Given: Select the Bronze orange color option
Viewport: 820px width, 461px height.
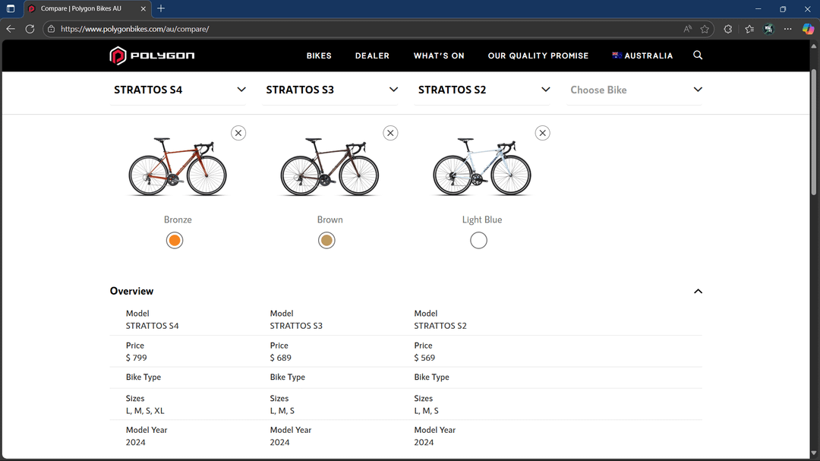Looking at the screenshot, I should 175,241.
